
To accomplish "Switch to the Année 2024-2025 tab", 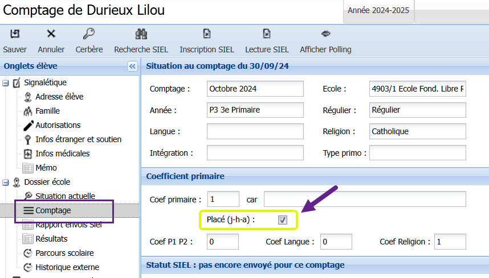I will [x=379, y=11].
